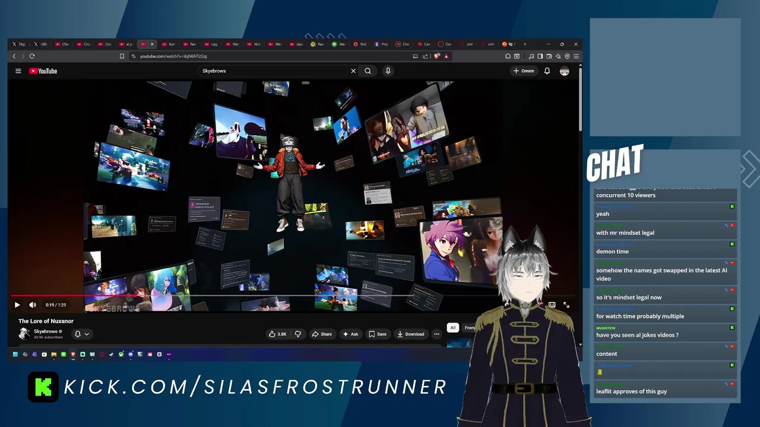Open browser extensions puzzle icon
760x427 pixels.
pos(508,56)
